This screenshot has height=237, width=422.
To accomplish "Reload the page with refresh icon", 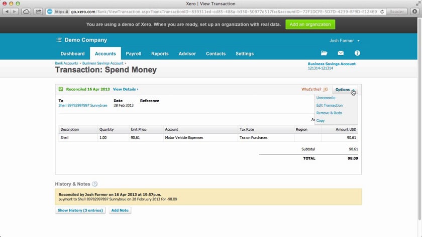I will coord(382,12).
